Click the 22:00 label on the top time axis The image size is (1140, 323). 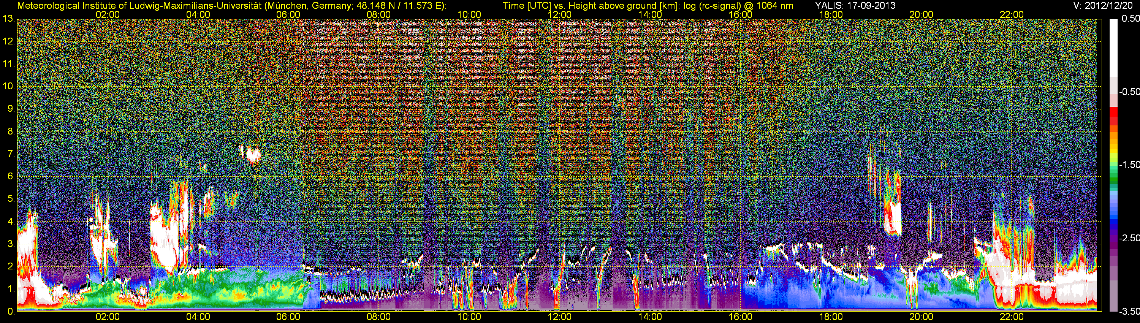click(1012, 14)
